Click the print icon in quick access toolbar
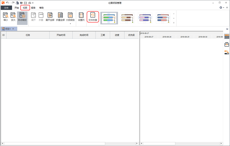This screenshot has width=230, height=146. [x=30, y=3]
